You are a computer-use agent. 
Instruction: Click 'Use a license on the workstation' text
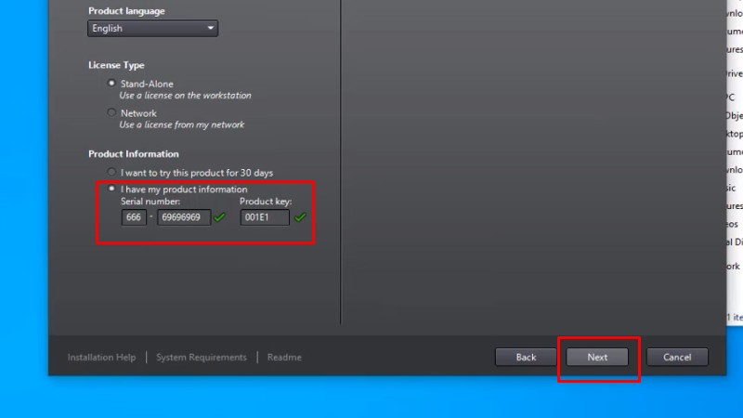point(185,96)
